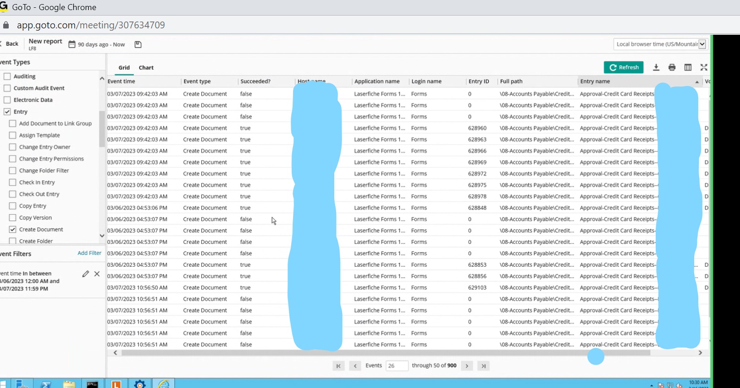The height and width of the screenshot is (388, 740).
Task: Click the browser address bar URL
Action: [91, 25]
